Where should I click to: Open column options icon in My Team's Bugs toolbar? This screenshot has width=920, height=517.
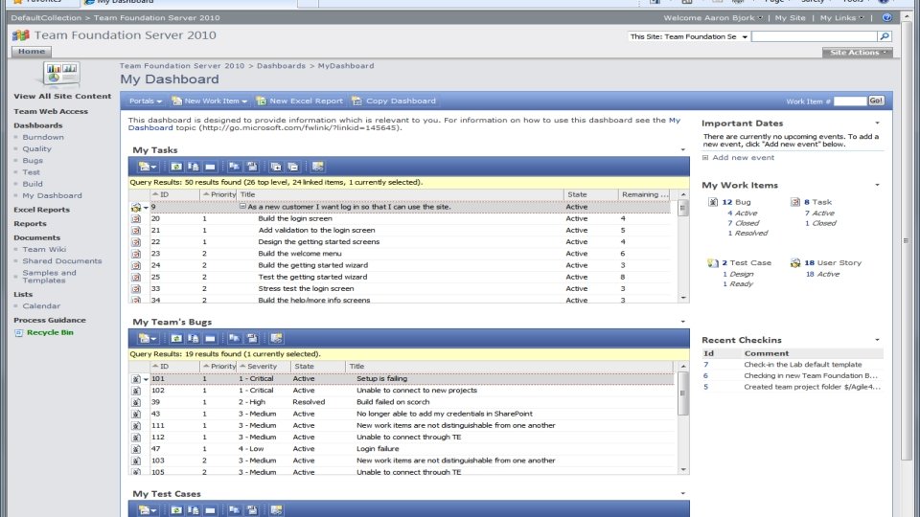point(276,339)
